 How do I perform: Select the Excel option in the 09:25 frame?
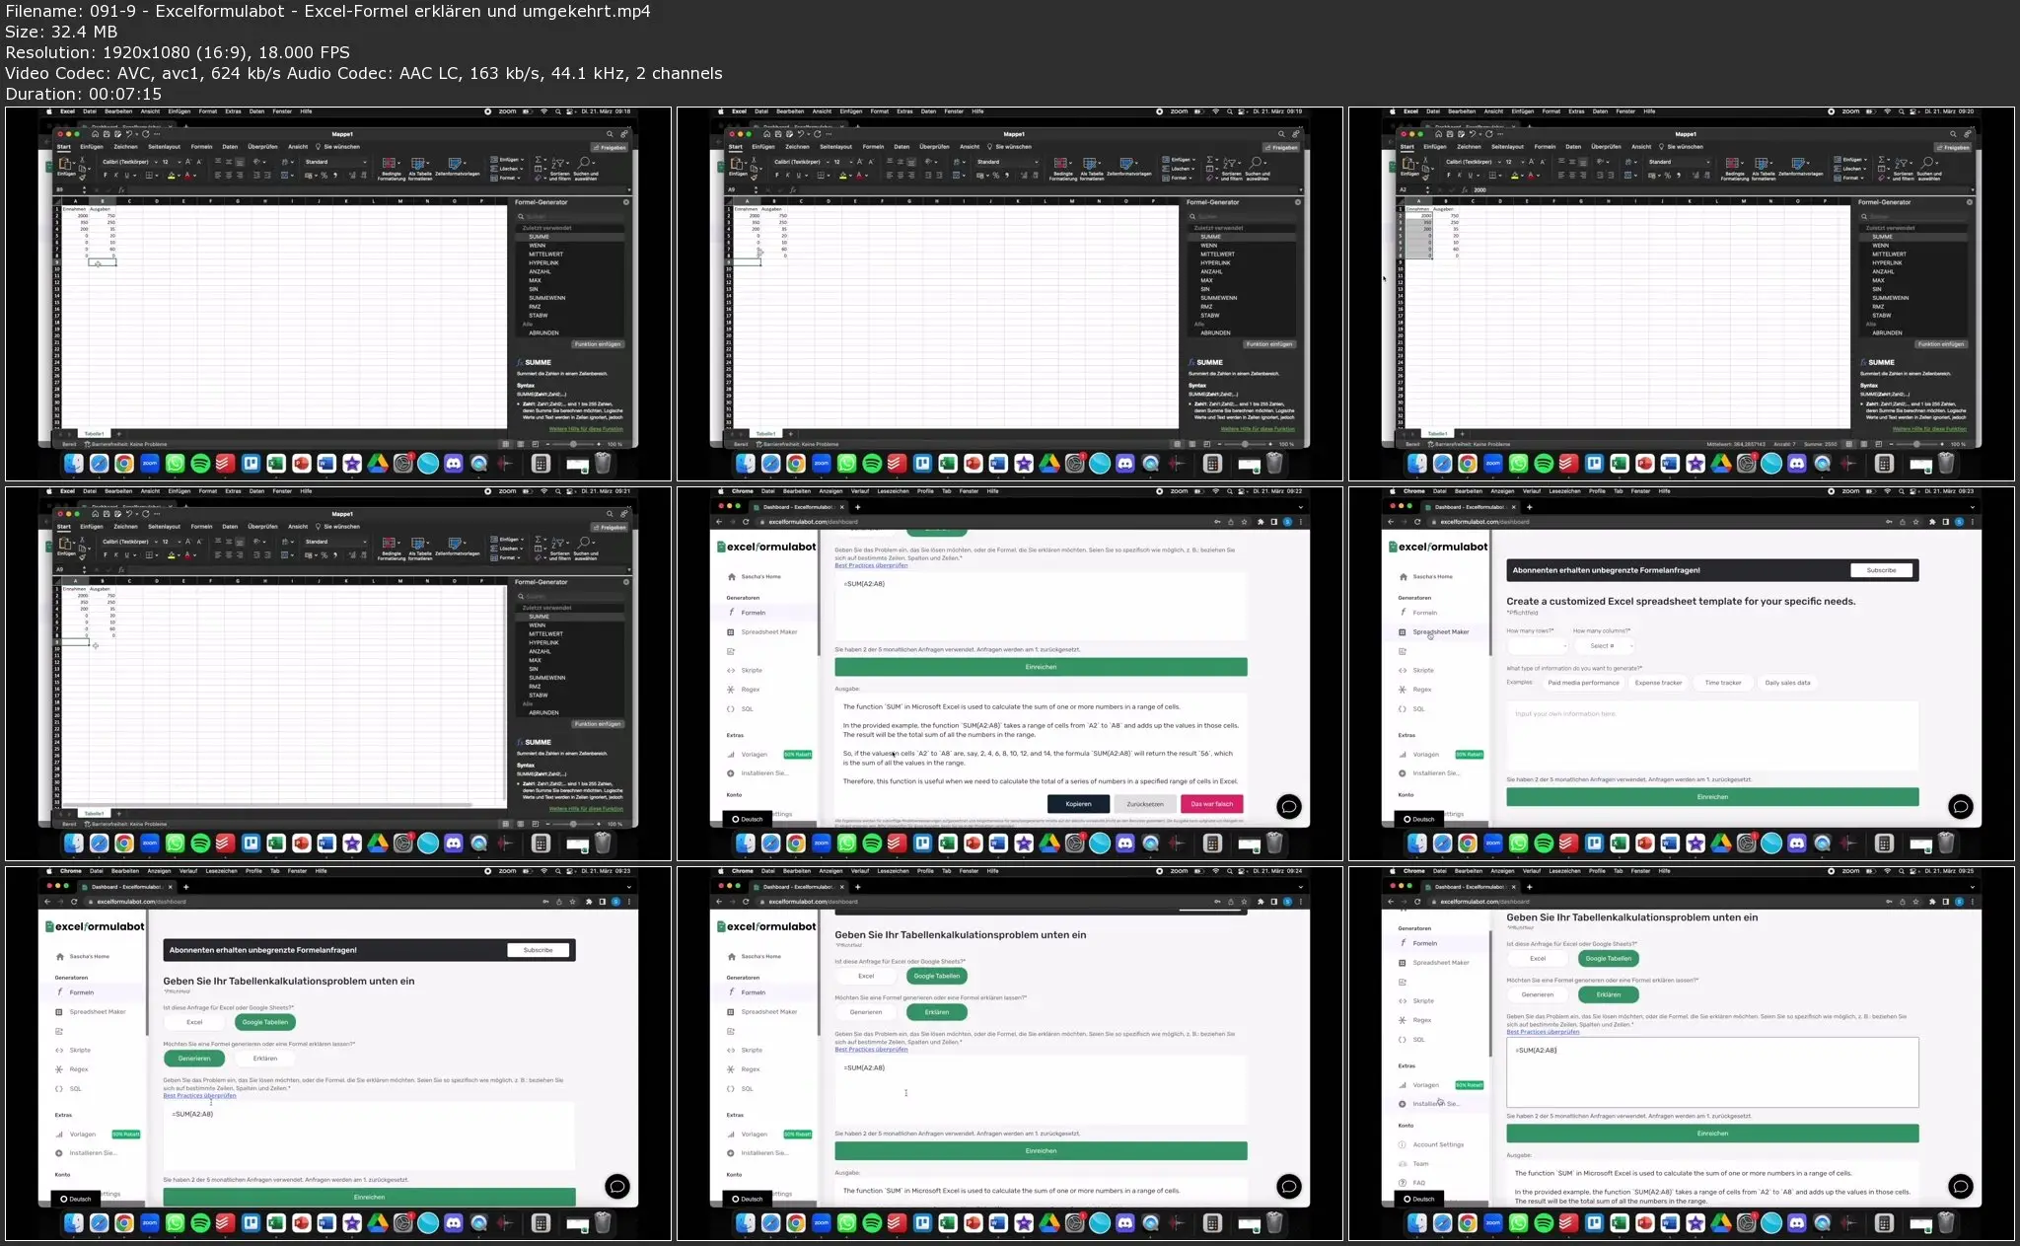(x=1538, y=958)
